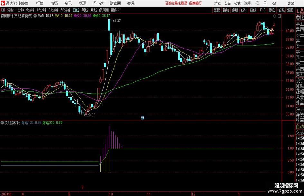Screen dimensions: 304x196
Task: Open the mail envelope icon
Action: (274, 3)
